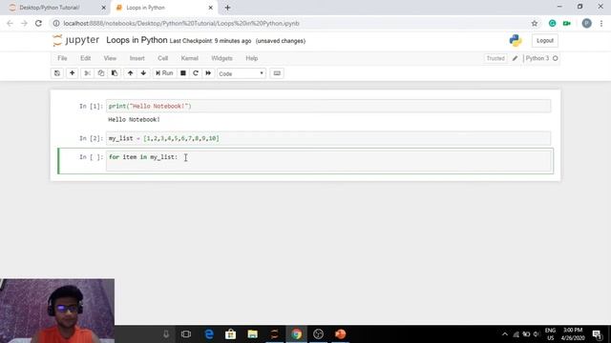The image size is (611, 343).
Task: Save notebook with the floppy disk icon
Action: [57, 73]
